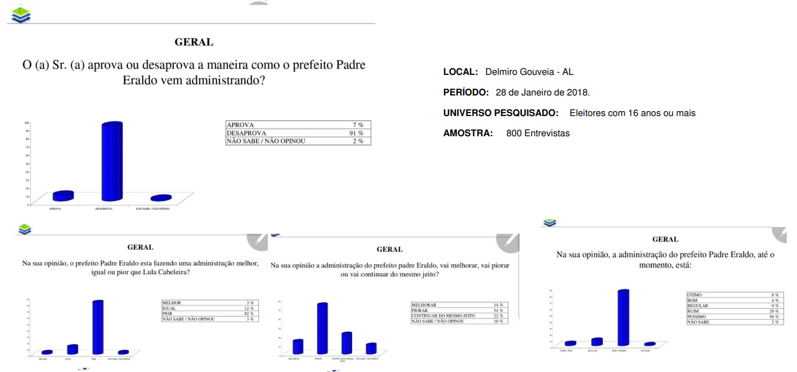Screen dimensions: 797x372
Task: Click the CONTINUAR DO MESMO JEITO row
Action: point(459,316)
